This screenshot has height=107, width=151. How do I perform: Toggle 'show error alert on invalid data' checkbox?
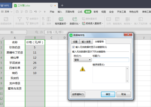[x=73, y=47]
